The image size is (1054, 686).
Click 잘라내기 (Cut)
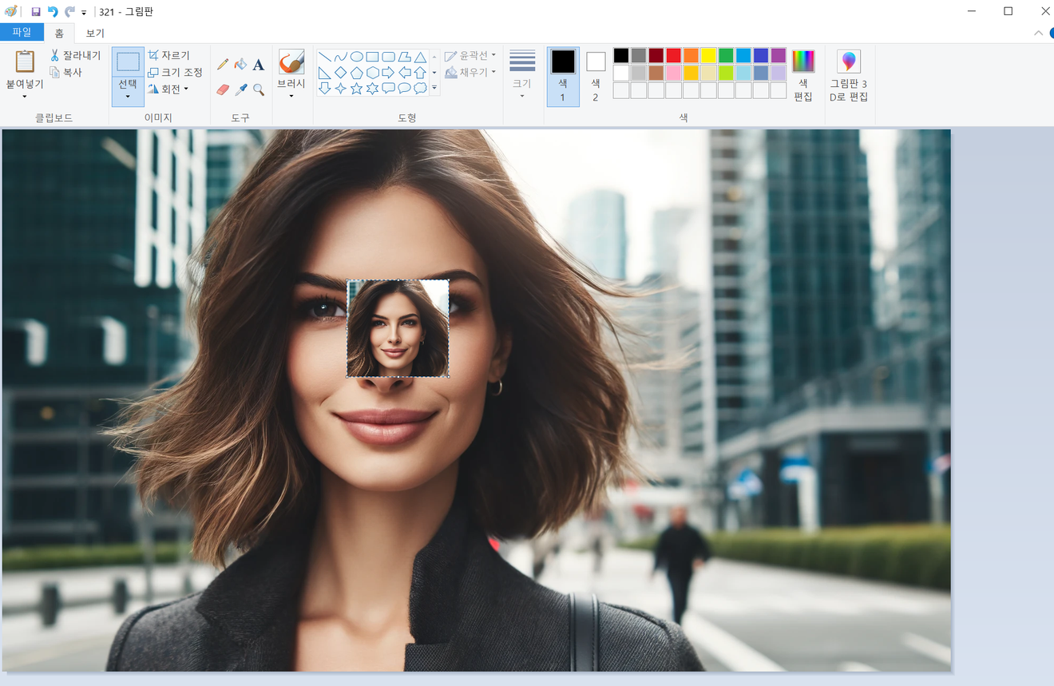(x=75, y=55)
